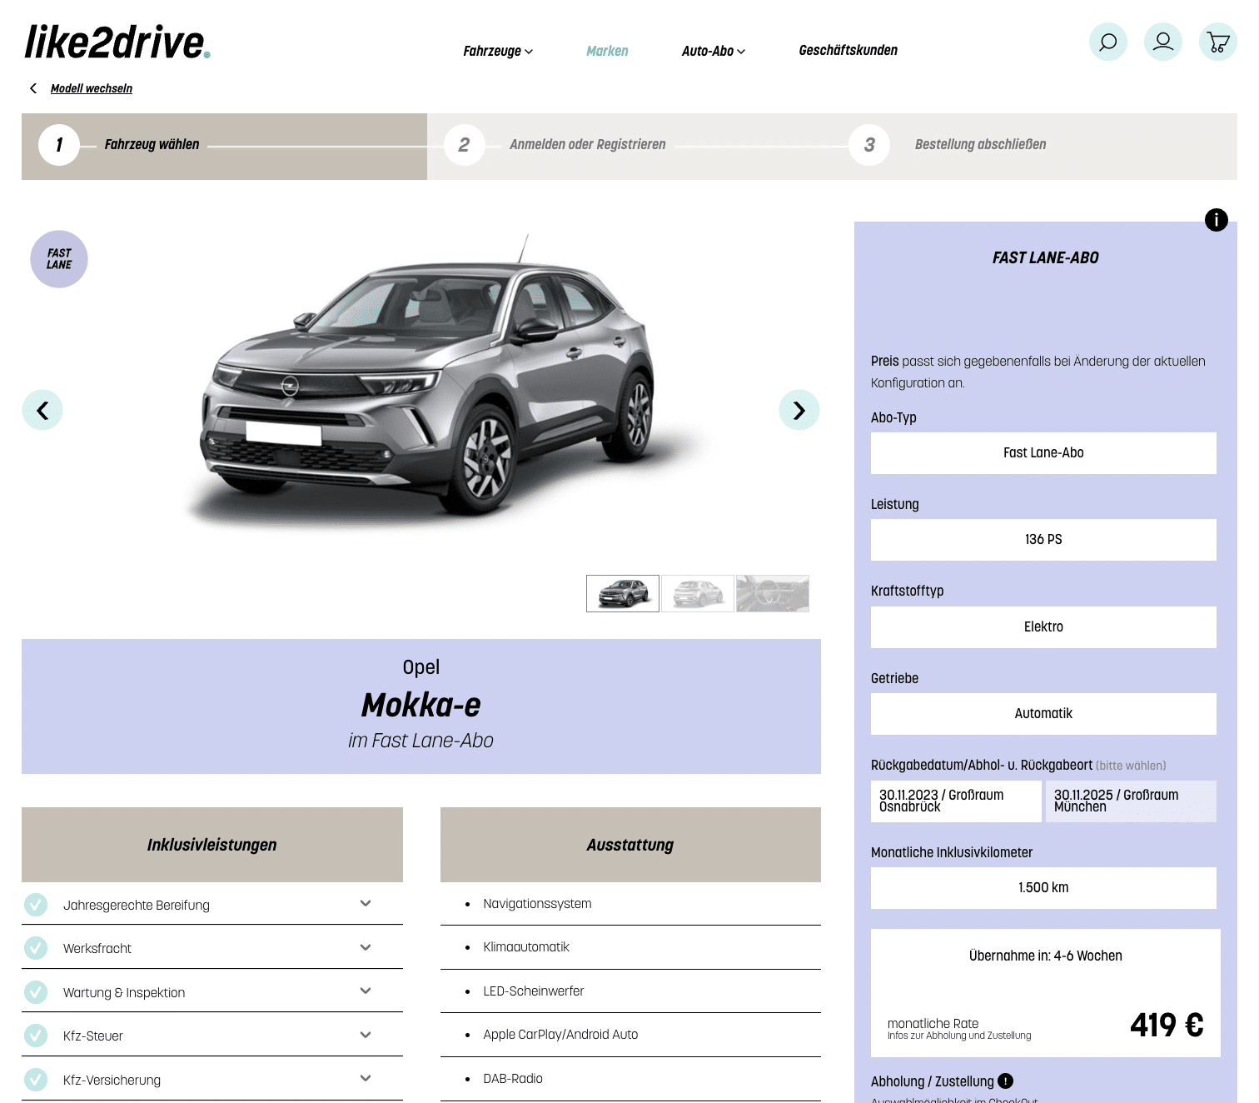
Task: Open the shopping cart icon
Action: (x=1218, y=42)
